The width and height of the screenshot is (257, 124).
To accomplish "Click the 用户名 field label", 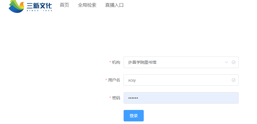I will click(114, 80).
